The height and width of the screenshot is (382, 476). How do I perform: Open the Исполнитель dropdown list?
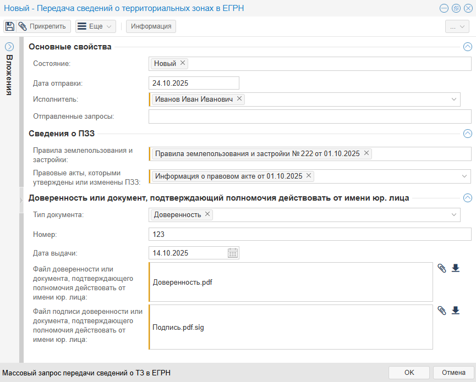454,99
